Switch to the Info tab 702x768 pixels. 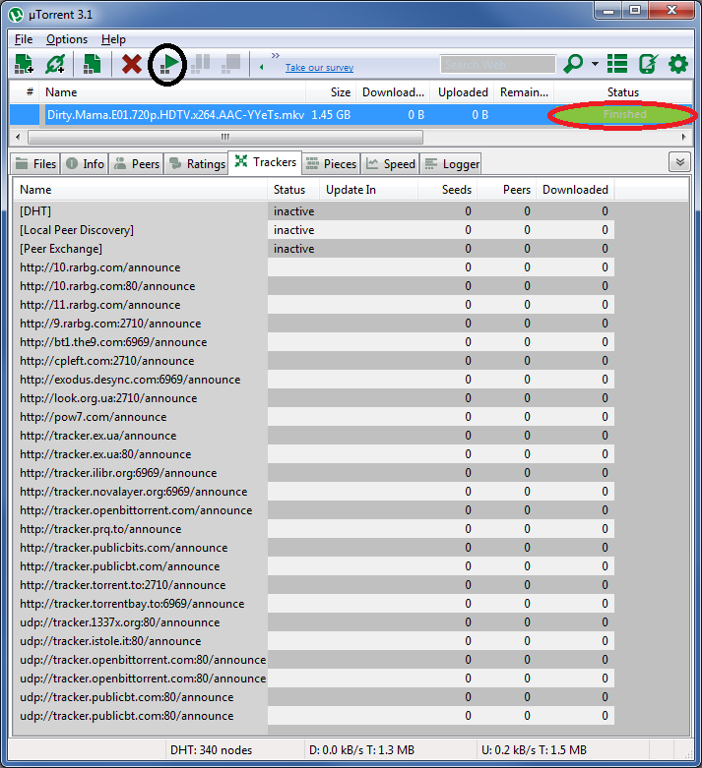point(85,163)
